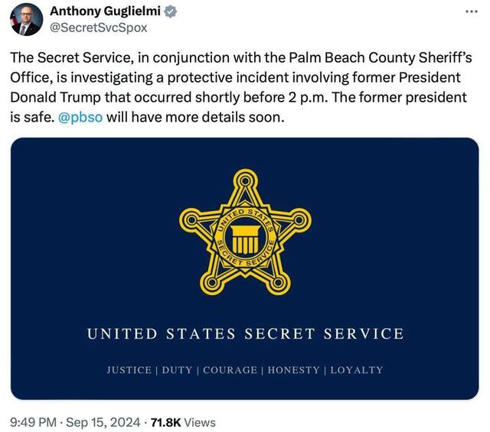This screenshot has height=432, width=490.
Task: Open Anthony Guglielmi's profile avatar photo
Action: coord(26,20)
